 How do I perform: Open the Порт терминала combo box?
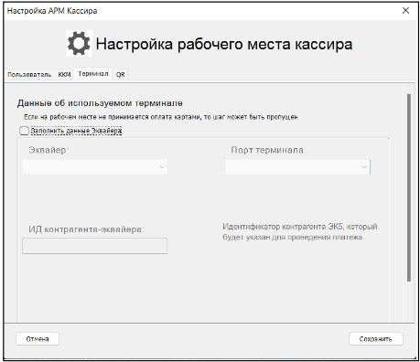click(297, 166)
